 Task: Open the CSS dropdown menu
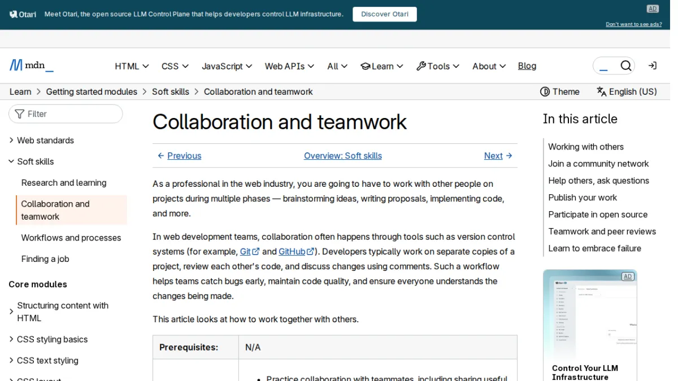point(175,66)
